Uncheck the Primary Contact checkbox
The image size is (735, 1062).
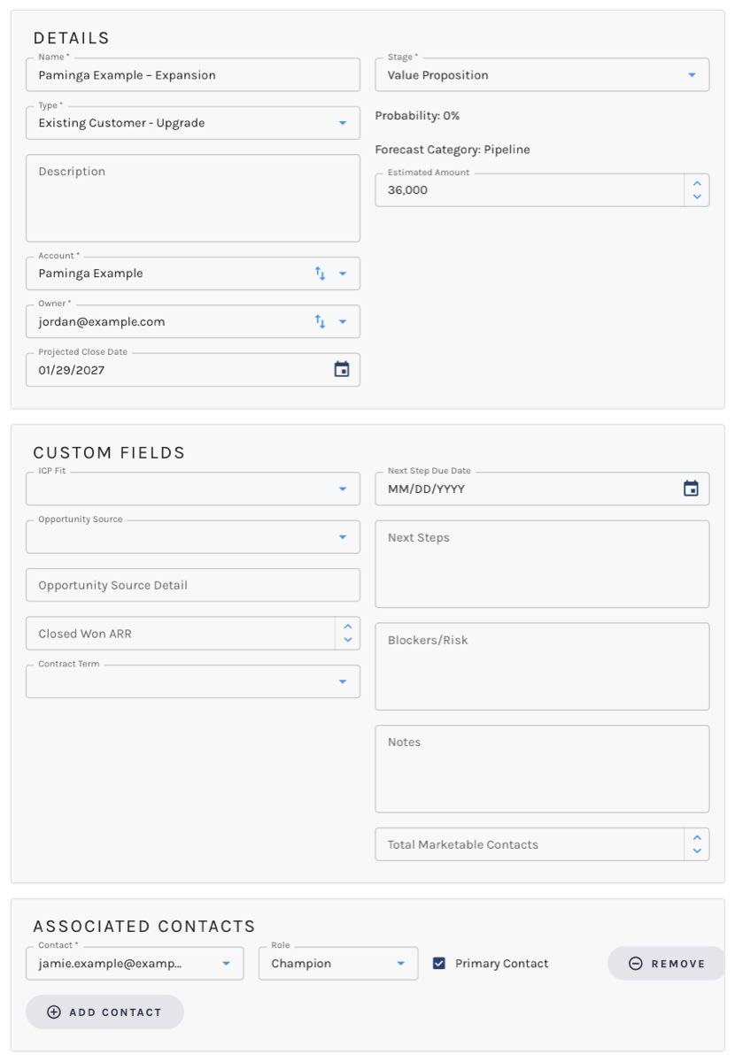pyautogui.click(x=438, y=963)
